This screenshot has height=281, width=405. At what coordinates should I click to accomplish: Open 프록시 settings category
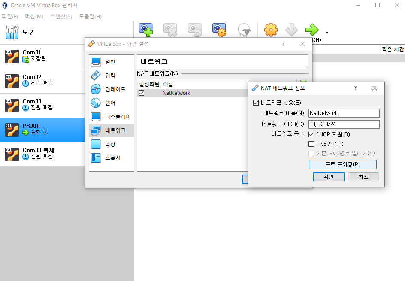111,157
